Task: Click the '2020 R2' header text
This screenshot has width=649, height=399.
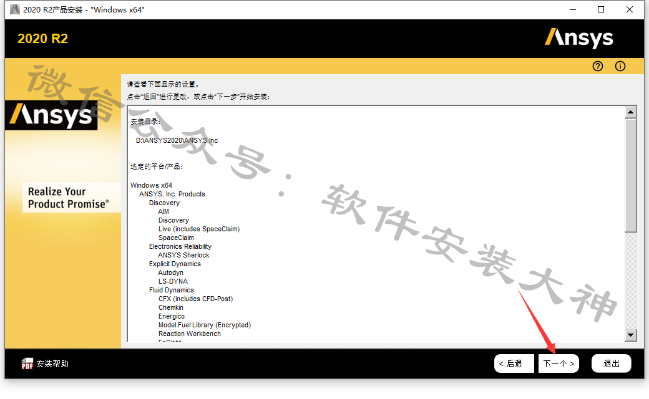Action: [x=42, y=39]
